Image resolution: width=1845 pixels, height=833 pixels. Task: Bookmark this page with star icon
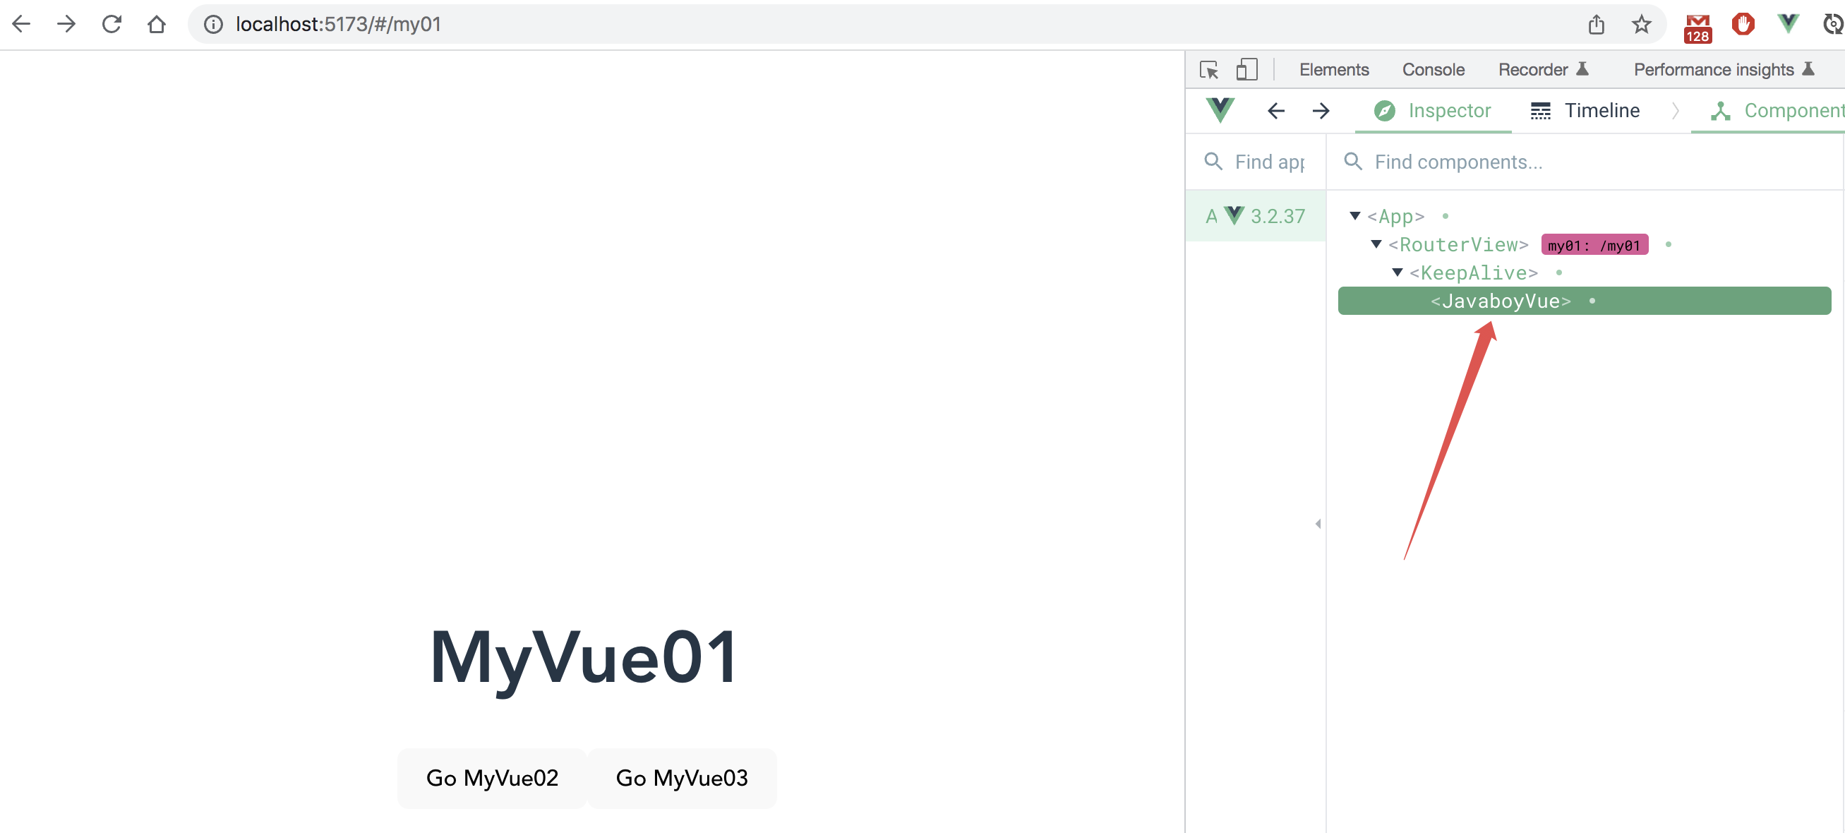(1641, 24)
